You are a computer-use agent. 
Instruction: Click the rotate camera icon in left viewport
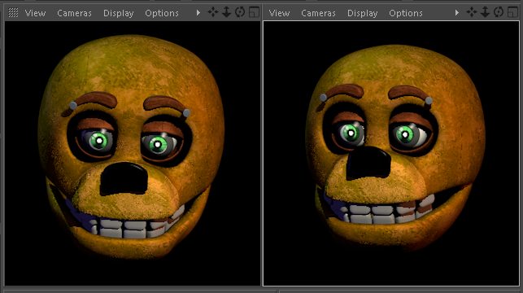[240, 12]
